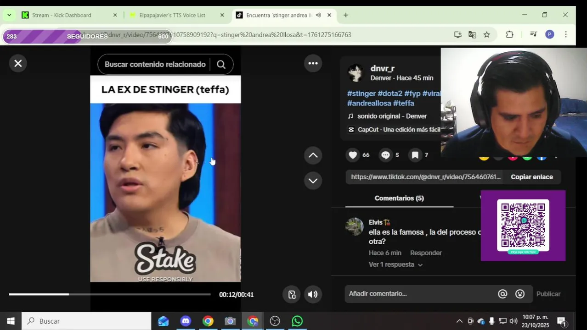Screen dimensions: 587x330
Task: Go to previous video with up arrow
Action: 313,155
